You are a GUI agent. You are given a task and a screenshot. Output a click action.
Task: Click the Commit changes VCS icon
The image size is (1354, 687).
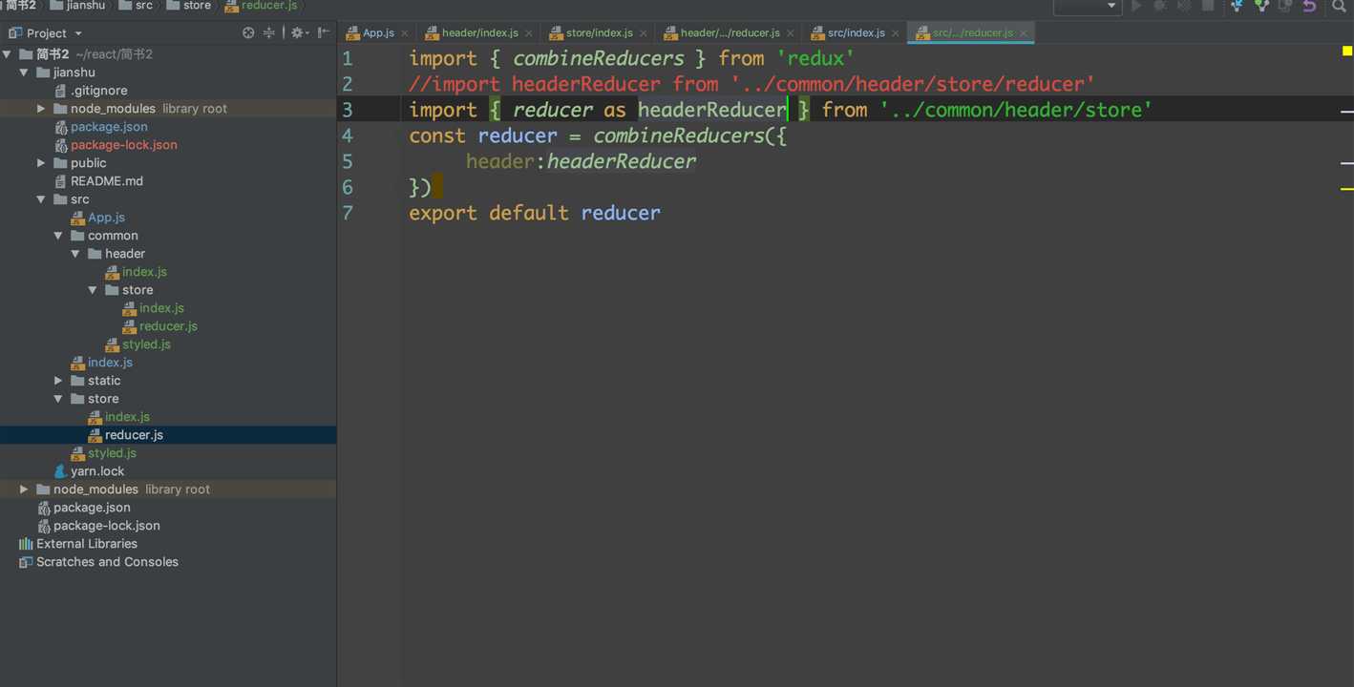(x=1261, y=6)
